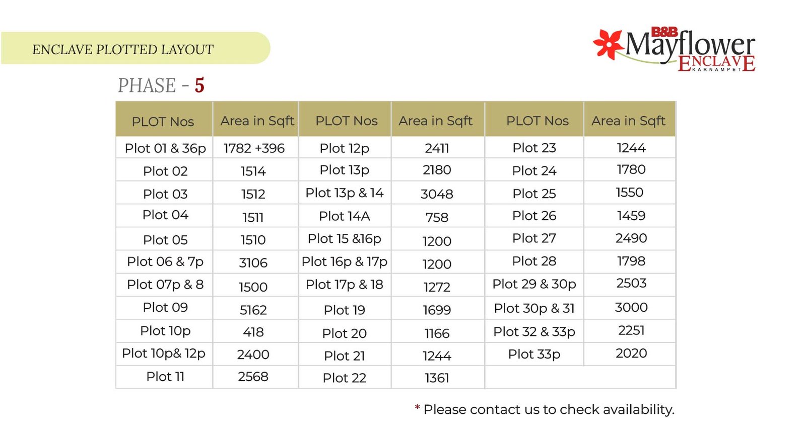Click the Plot 22 cell
This screenshot has height=447, width=806.
345,378
